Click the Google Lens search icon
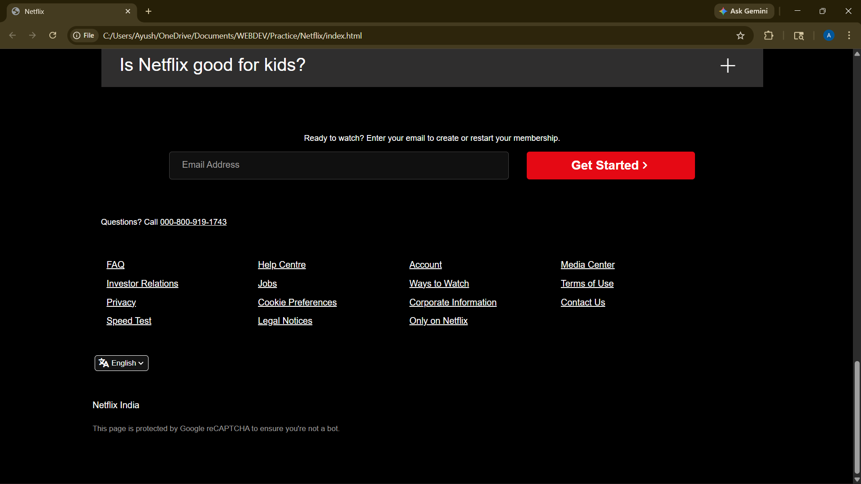The image size is (861, 484). (799, 35)
